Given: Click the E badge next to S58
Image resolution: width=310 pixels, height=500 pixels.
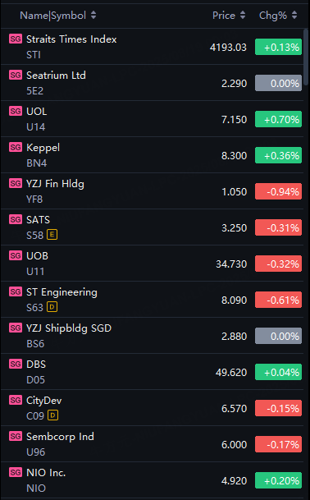Looking at the screenshot, I should tap(52, 235).
